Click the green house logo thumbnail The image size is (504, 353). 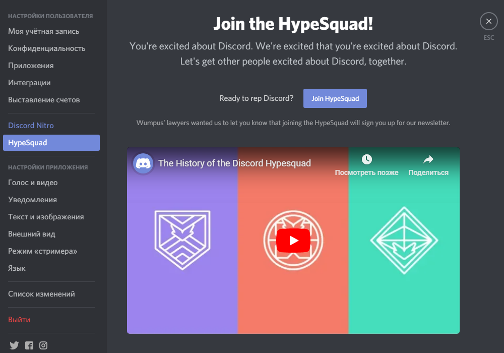point(404,241)
